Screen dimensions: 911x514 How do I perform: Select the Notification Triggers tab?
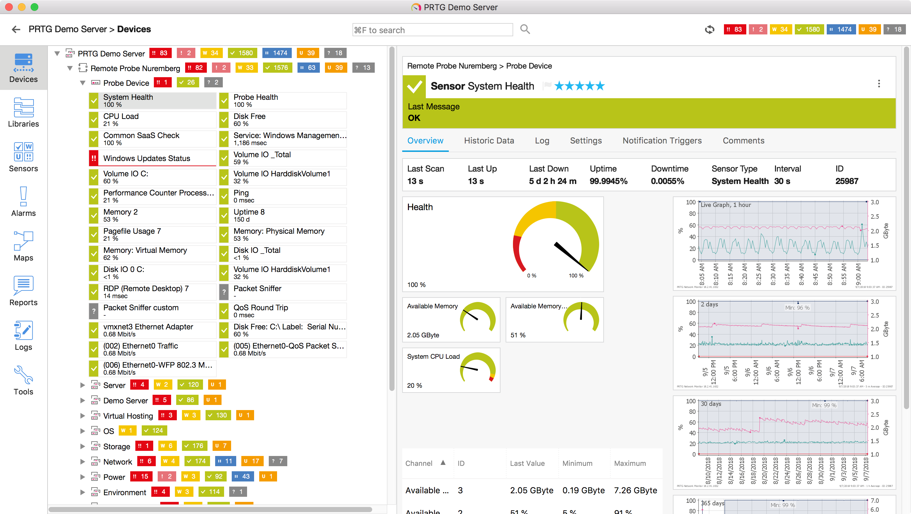662,141
